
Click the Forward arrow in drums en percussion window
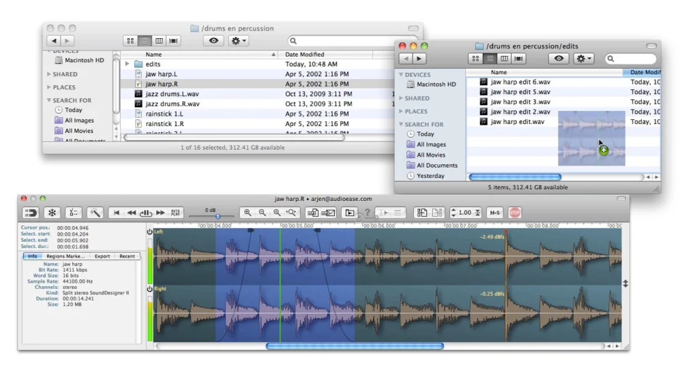point(67,41)
